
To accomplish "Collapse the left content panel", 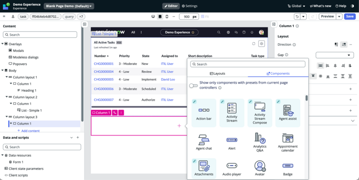I will pos(85,24).
